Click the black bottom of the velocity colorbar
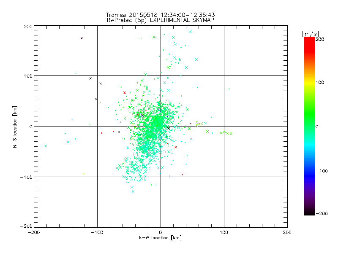This screenshot has width=338, height=253. (x=309, y=213)
